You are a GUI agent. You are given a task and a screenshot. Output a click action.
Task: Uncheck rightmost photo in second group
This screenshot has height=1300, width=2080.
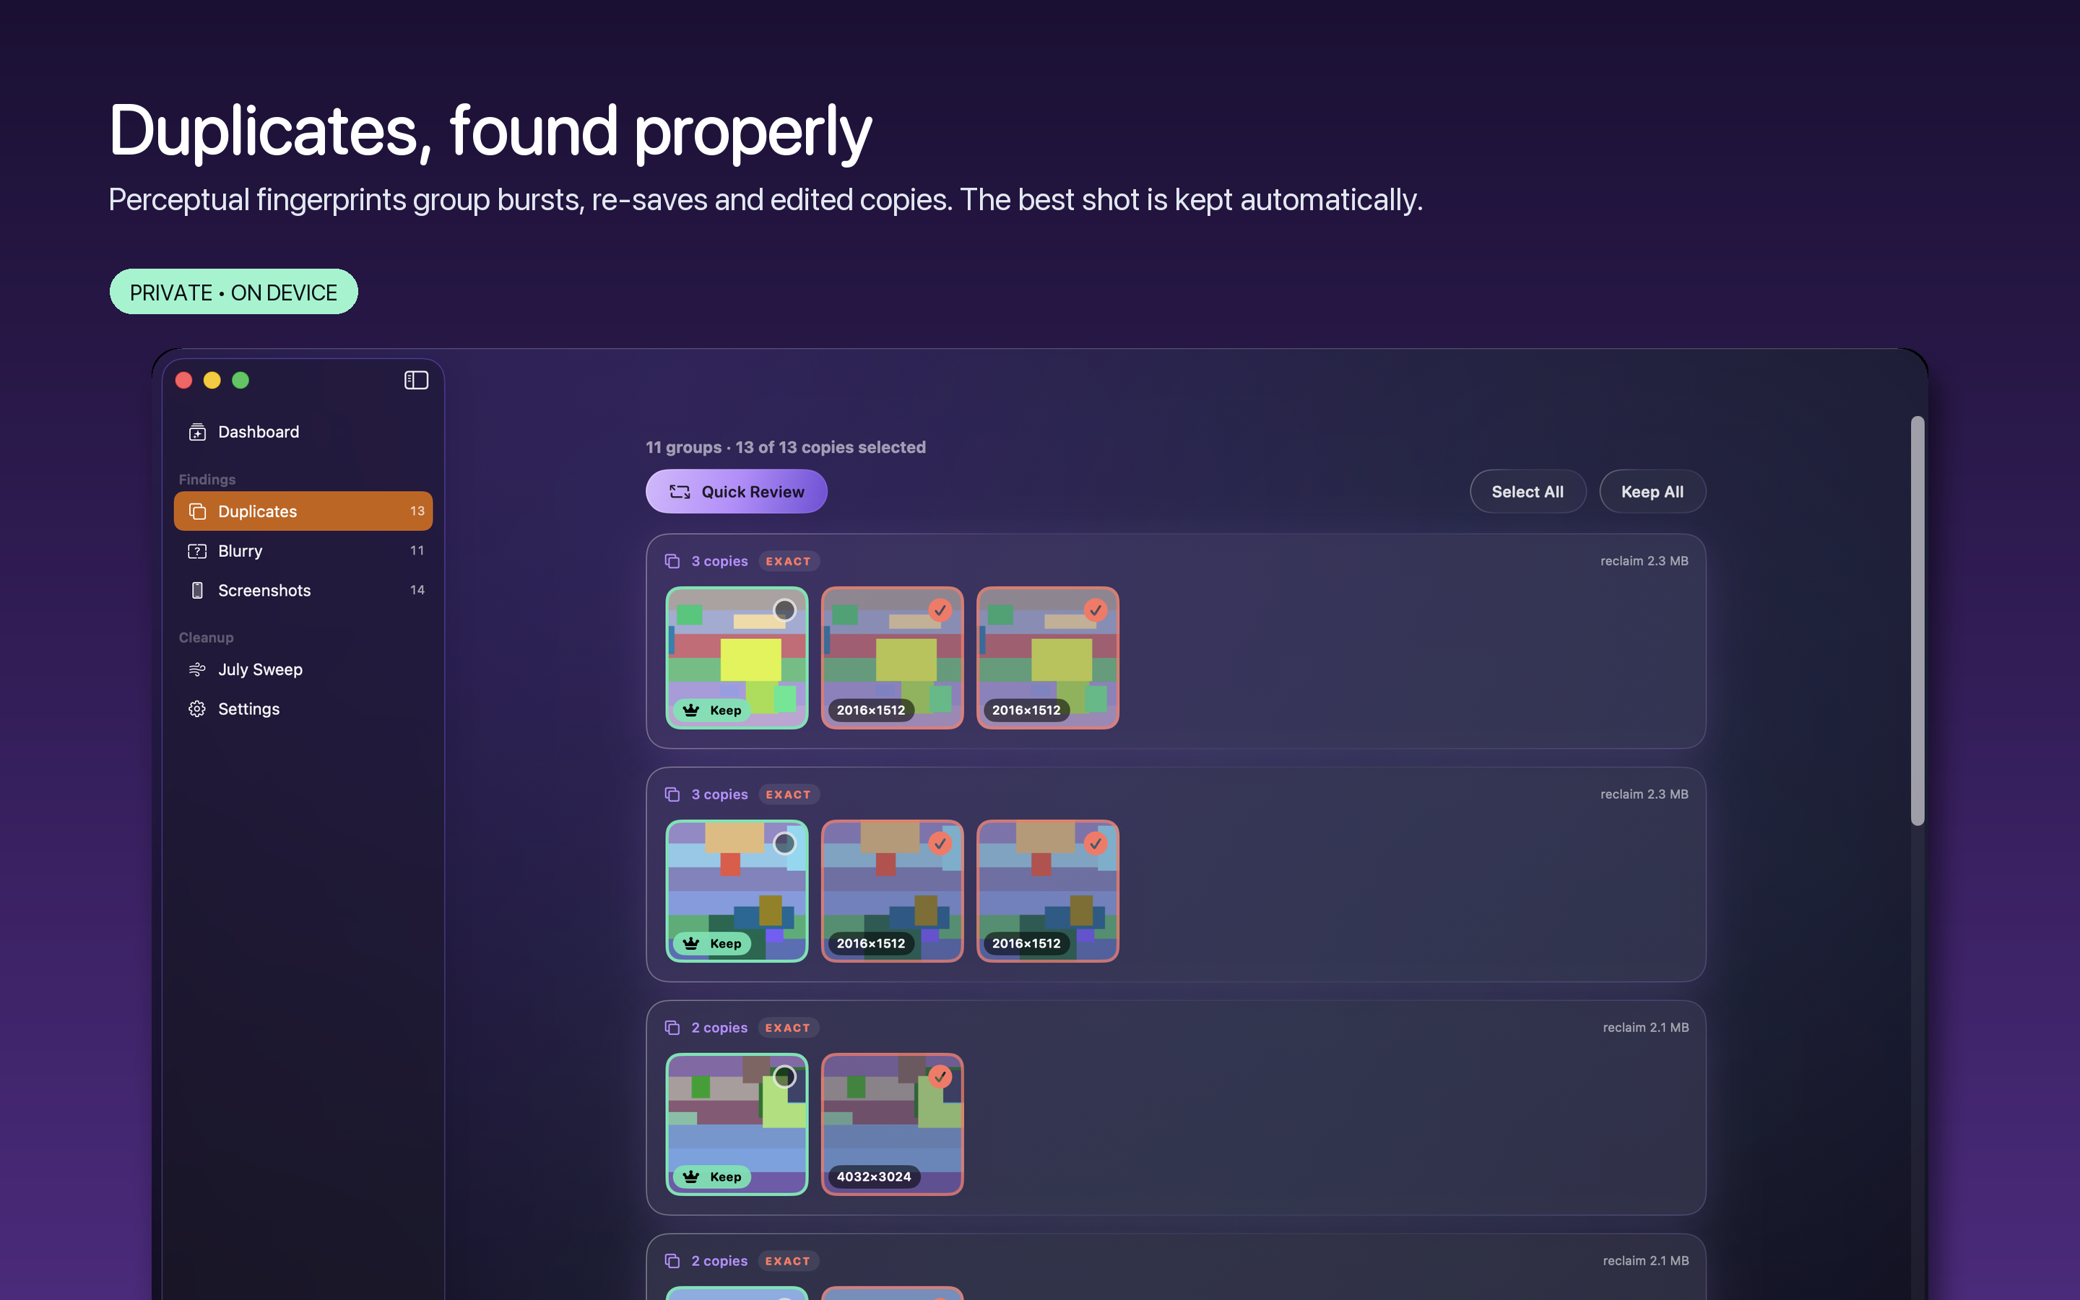point(1095,844)
